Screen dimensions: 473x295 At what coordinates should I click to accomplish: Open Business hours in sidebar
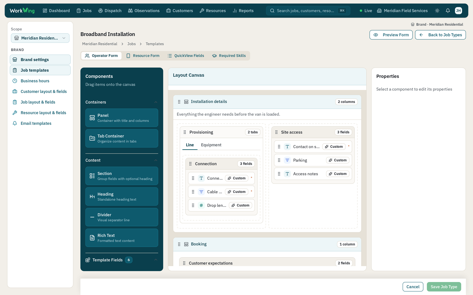coord(40,81)
